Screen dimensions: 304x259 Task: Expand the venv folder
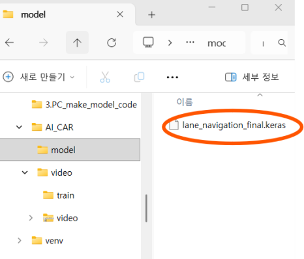click(x=19, y=241)
